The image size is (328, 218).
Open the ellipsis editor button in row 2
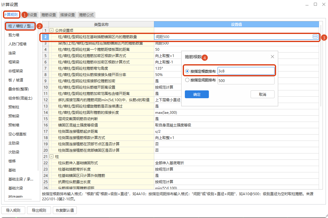(x=315, y=37)
